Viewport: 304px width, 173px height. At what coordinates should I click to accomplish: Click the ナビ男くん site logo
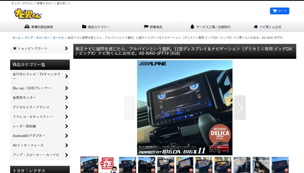coord(28,14)
